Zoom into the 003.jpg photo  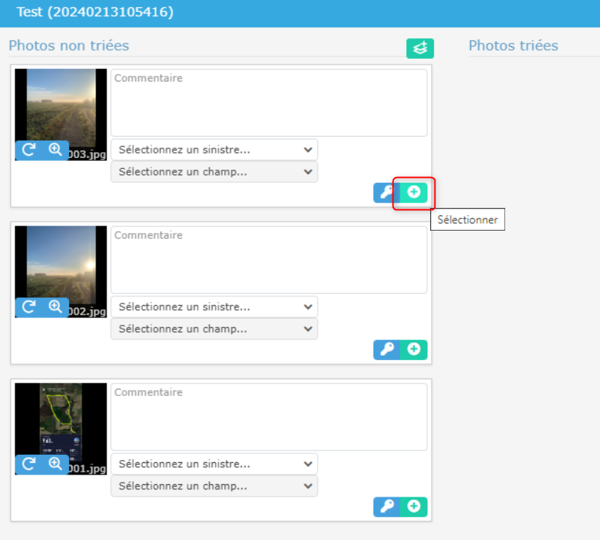[x=55, y=150]
